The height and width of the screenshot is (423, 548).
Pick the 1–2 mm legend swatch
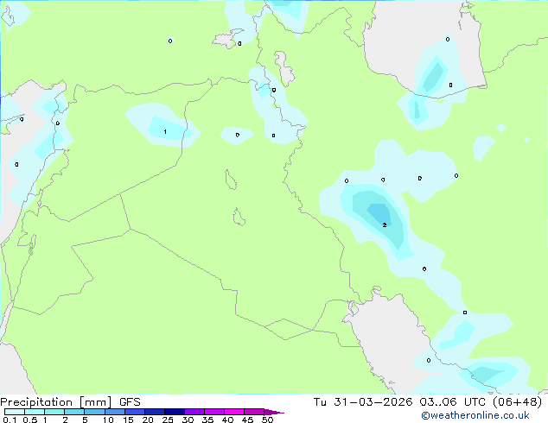tap(54, 412)
